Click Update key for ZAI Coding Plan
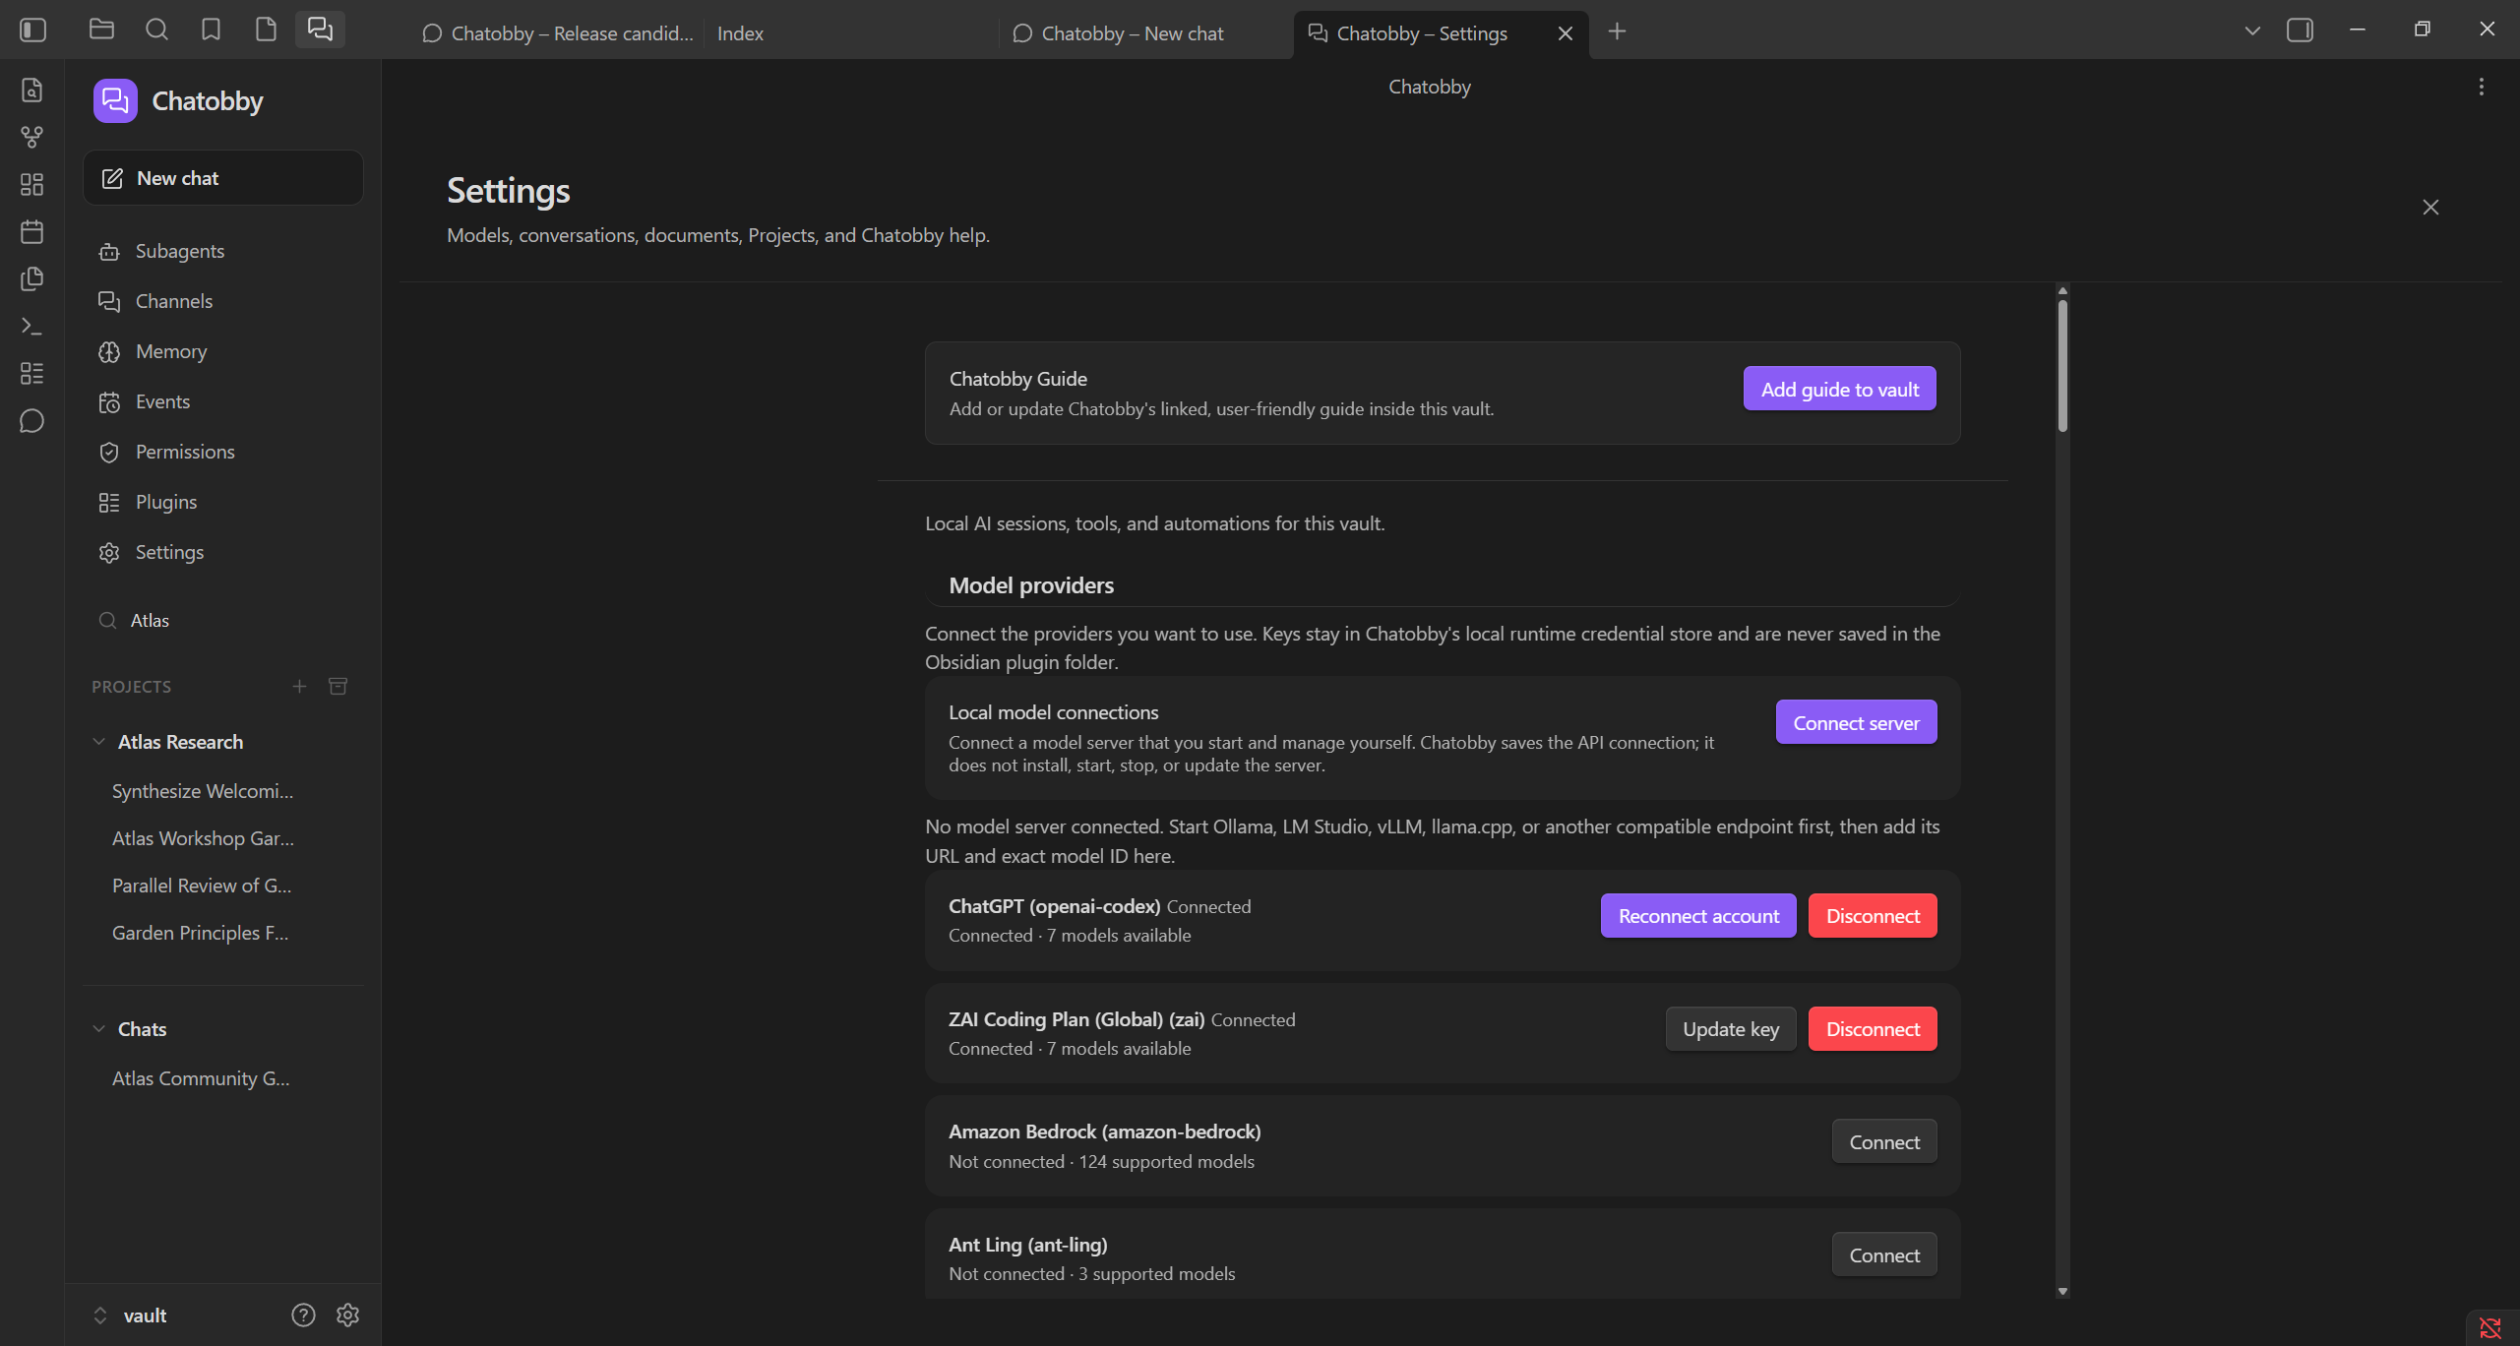The image size is (2520, 1346). point(1730,1028)
